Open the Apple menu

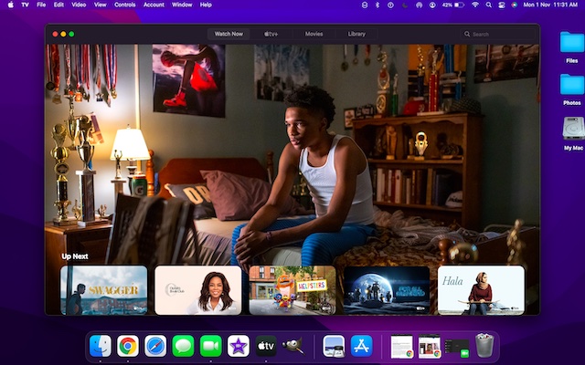pyautogui.click(x=10, y=5)
